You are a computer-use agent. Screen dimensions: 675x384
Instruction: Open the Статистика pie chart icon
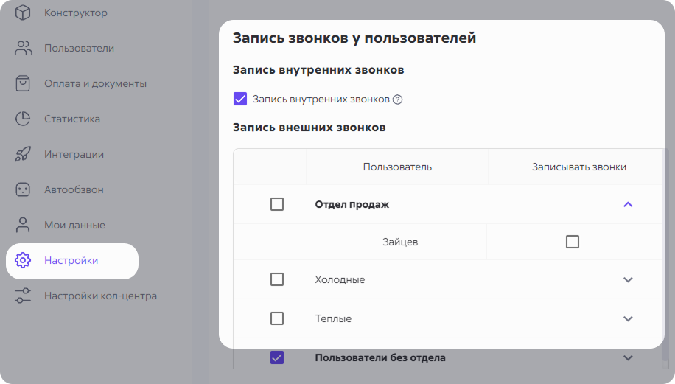tap(23, 119)
